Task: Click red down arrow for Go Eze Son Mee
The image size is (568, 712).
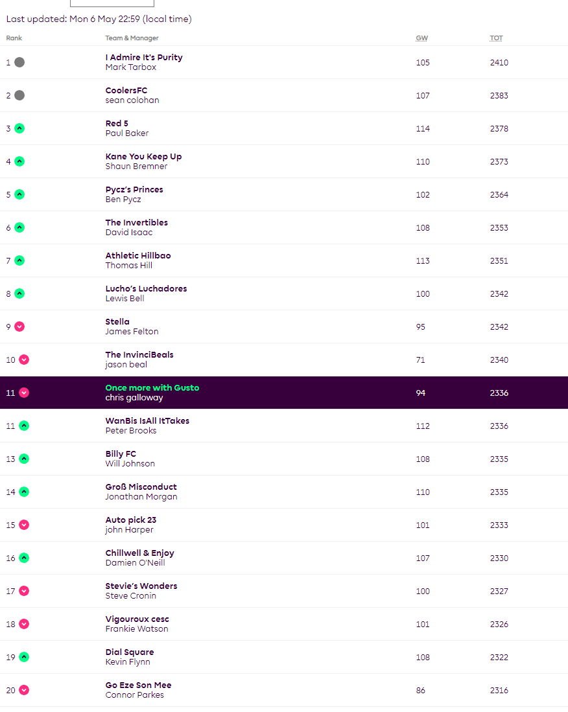Action: (x=24, y=690)
